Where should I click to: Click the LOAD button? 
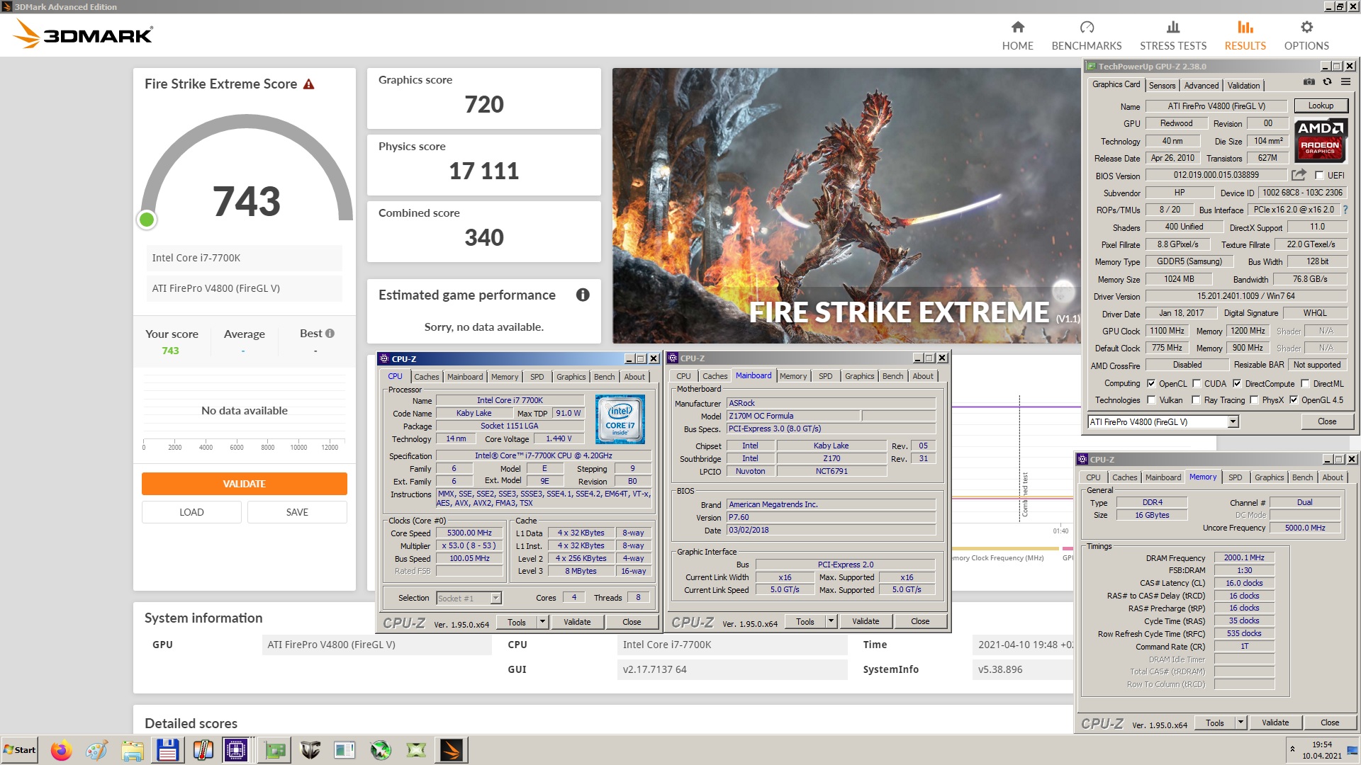tap(191, 512)
